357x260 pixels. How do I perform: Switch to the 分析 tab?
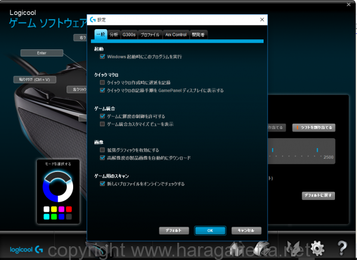click(x=114, y=35)
